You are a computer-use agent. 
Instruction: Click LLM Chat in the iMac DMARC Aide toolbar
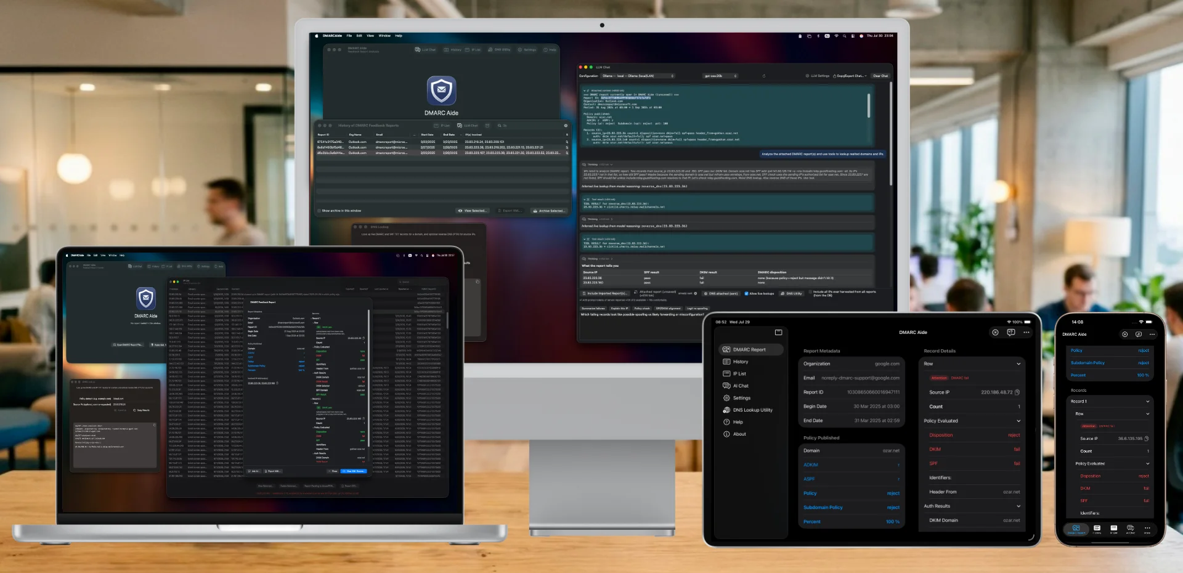426,49
